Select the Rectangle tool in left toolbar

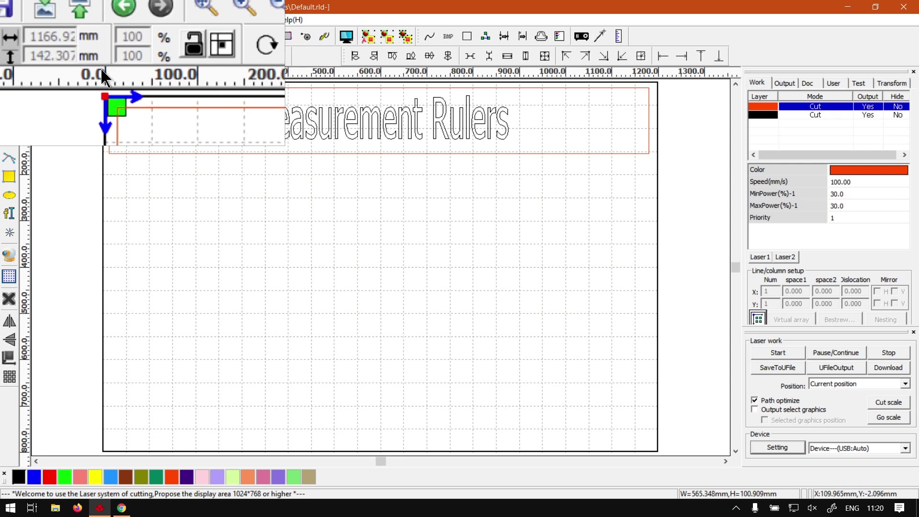9,177
